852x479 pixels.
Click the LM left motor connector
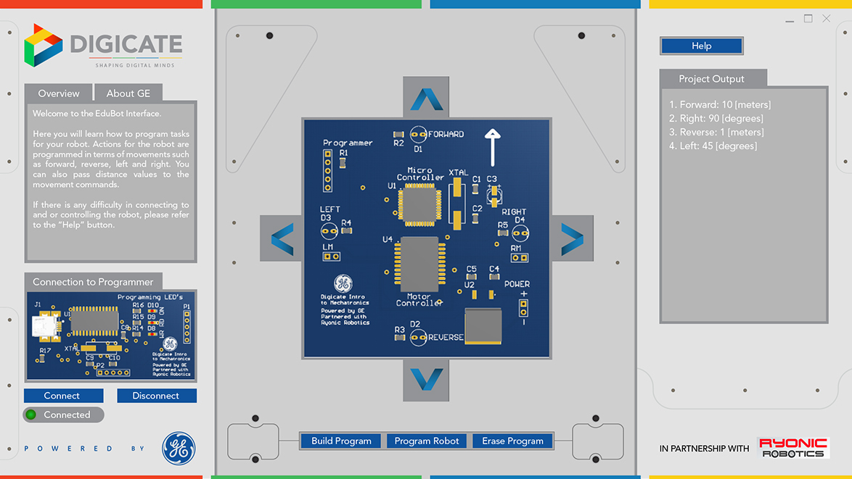coord(332,257)
